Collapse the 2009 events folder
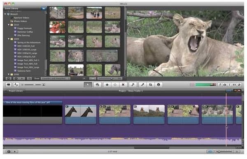 point(9,39)
